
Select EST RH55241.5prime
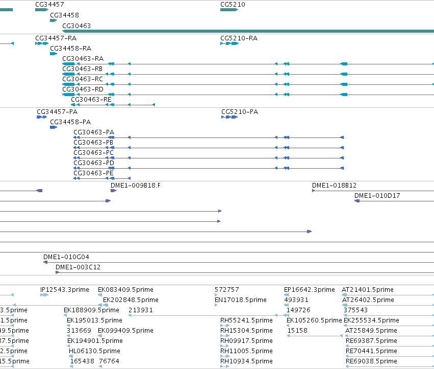[246, 320]
